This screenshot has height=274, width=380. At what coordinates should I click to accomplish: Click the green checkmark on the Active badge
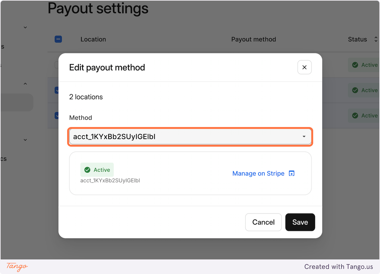(87, 169)
